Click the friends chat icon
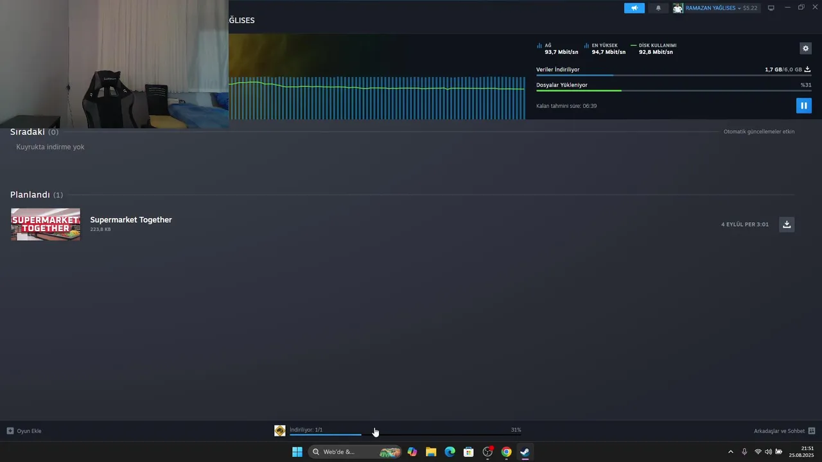822x462 pixels. pos(812,431)
